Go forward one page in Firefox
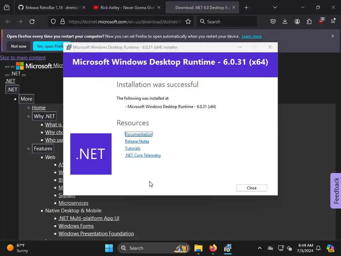Image resolution: width=341 pixels, height=256 pixels. click(x=20, y=22)
